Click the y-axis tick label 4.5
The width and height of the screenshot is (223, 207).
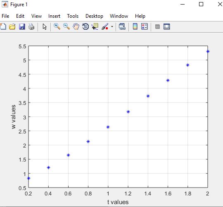(22, 75)
